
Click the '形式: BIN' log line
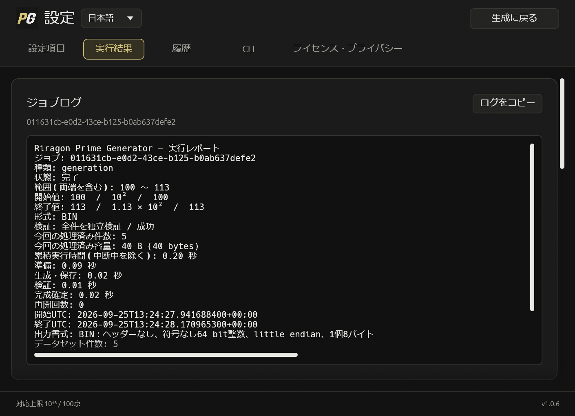(x=55, y=217)
